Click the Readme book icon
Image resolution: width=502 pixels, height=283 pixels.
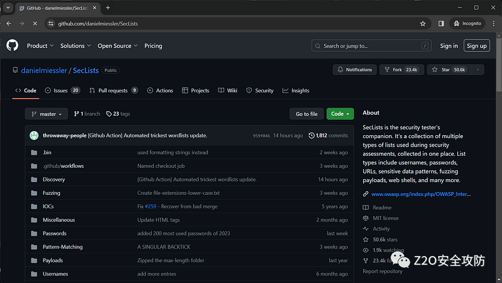pyautogui.click(x=365, y=207)
